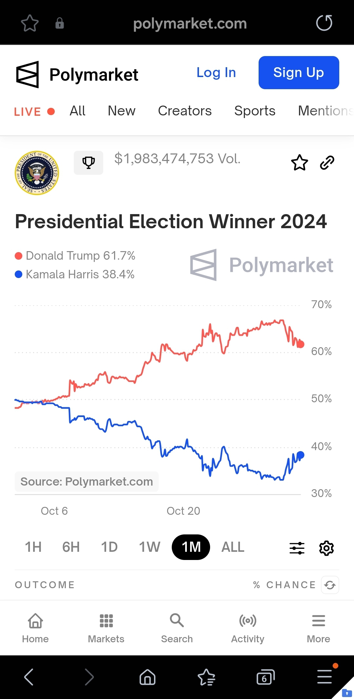Reload the page in browser
Viewport: 354px width, 699px height.
[324, 23]
